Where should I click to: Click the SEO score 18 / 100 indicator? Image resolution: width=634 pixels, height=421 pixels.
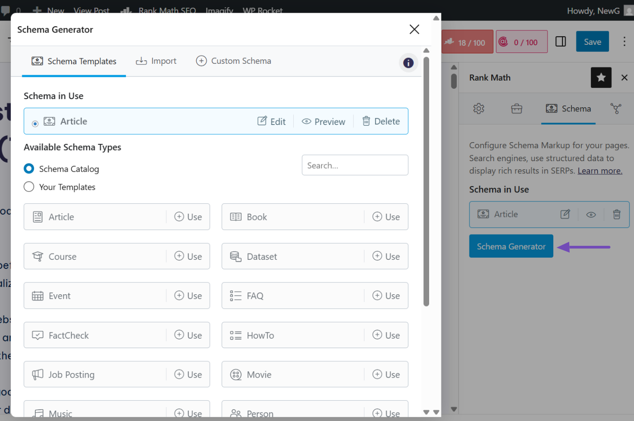point(467,42)
